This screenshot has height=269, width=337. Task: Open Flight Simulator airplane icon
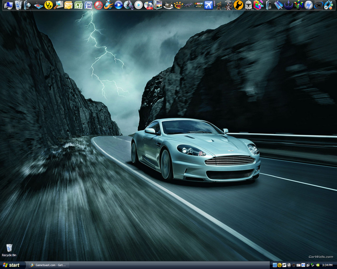click(209, 5)
